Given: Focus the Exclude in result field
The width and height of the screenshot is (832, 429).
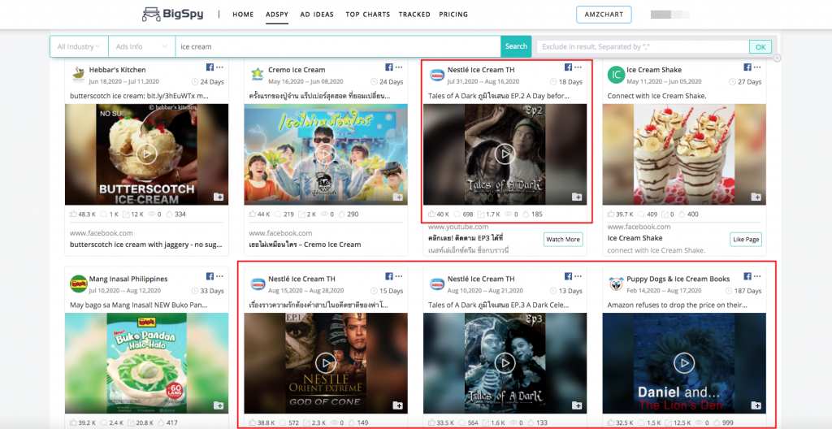Looking at the screenshot, I should [643, 47].
